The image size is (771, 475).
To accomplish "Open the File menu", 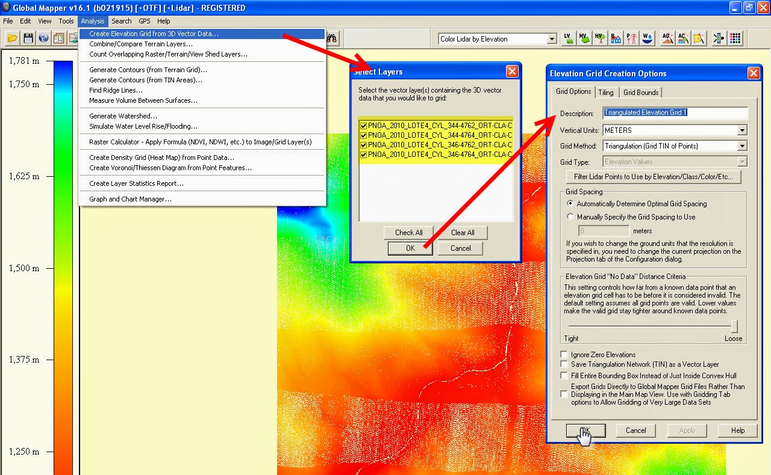I will pyautogui.click(x=8, y=21).
